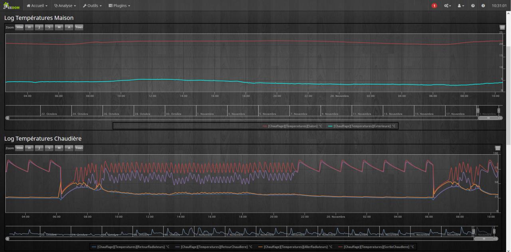Viewport: 511px width, 252px height.
Task: Click the page scrollbar up arrow
Action: tap(508, 14)
